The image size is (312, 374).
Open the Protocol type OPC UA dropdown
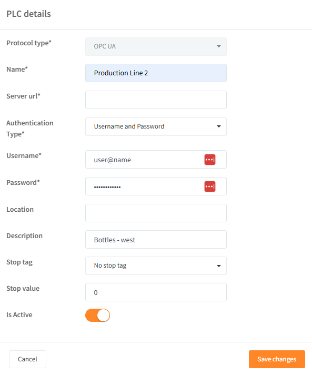(156, 46)
